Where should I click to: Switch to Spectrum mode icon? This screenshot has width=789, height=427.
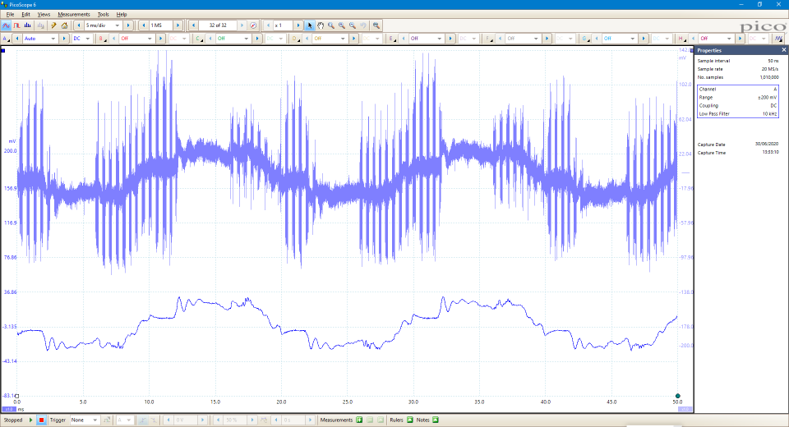(x=27, y=25)
